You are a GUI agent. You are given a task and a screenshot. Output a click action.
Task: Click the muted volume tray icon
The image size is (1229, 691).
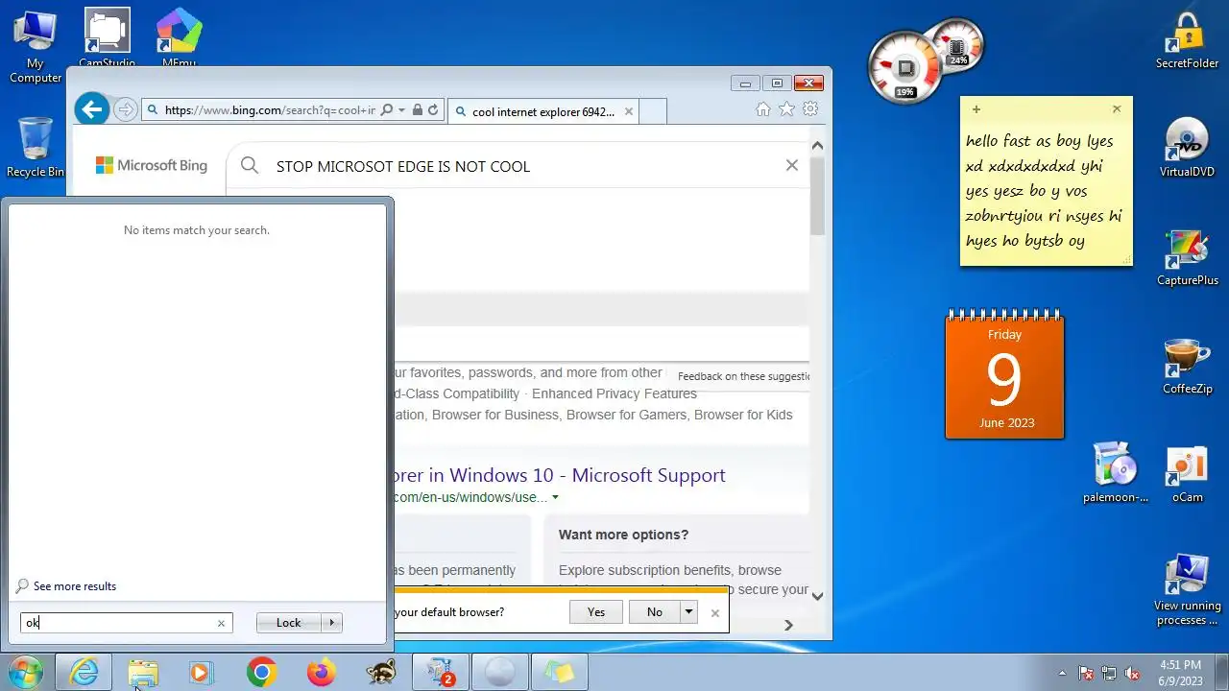pyautogui.click(x=1132, y=674)
